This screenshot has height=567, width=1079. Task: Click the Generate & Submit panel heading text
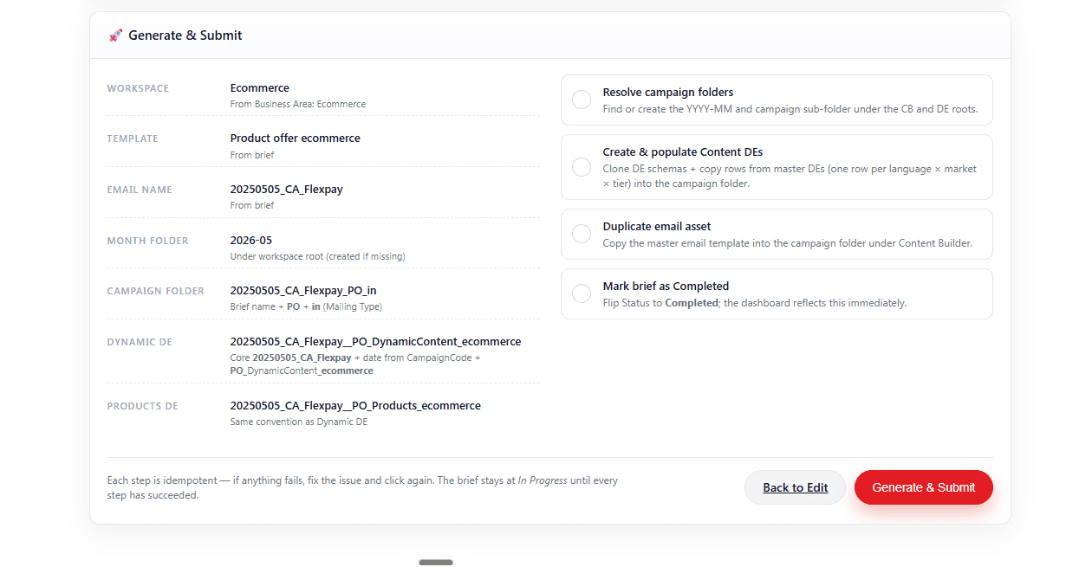click(185, 35)
